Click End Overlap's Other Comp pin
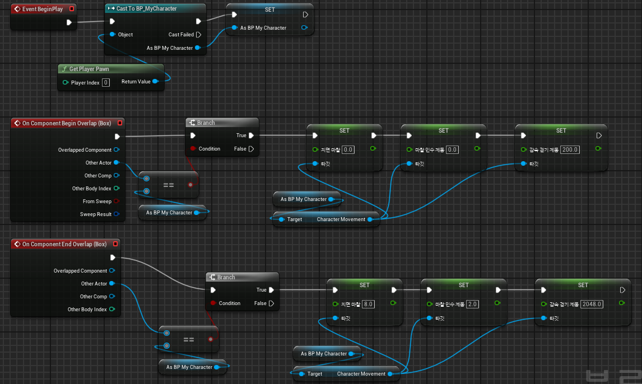Screen dimensions: 642x384 112,297
